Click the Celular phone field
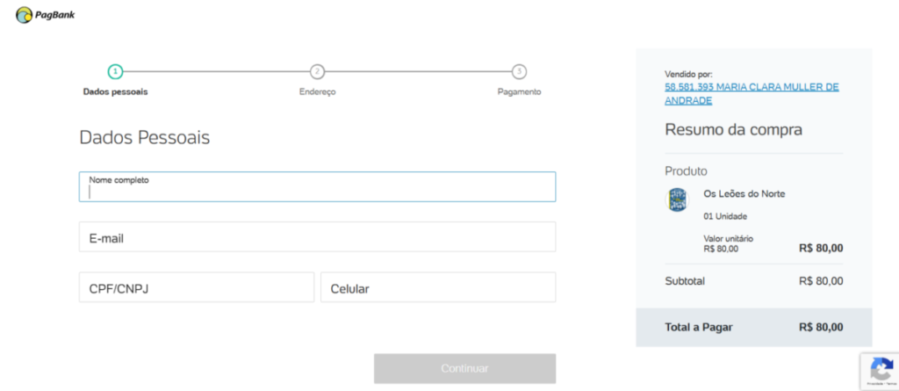Image resolution: width=899 pixels, height=391 pixels. [x=438, y=287]
